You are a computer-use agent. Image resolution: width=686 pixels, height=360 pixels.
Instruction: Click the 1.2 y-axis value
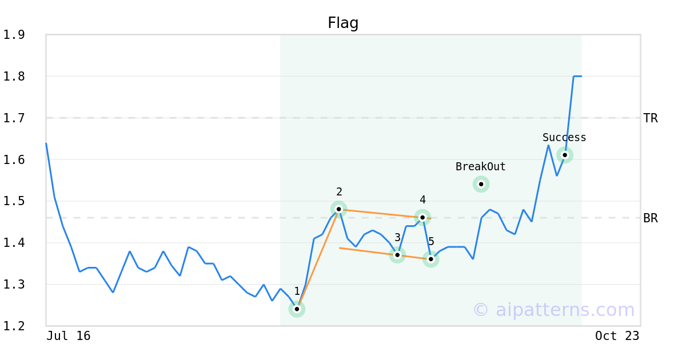point(14,326)
